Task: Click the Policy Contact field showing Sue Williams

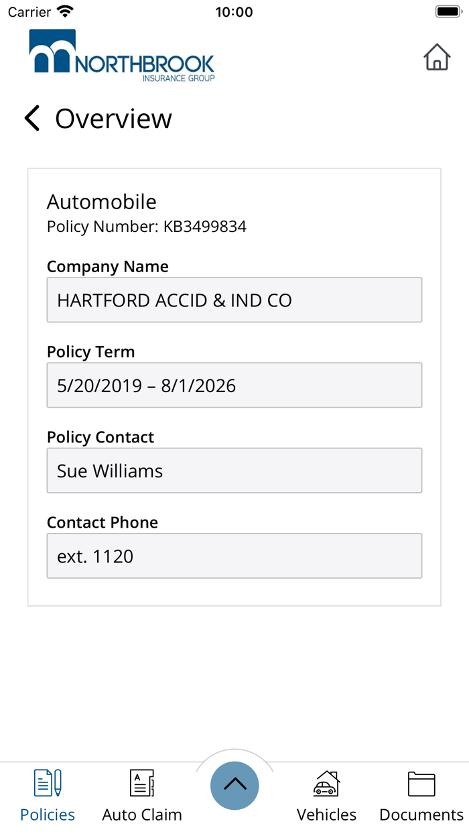Action: tap(234, 470)
